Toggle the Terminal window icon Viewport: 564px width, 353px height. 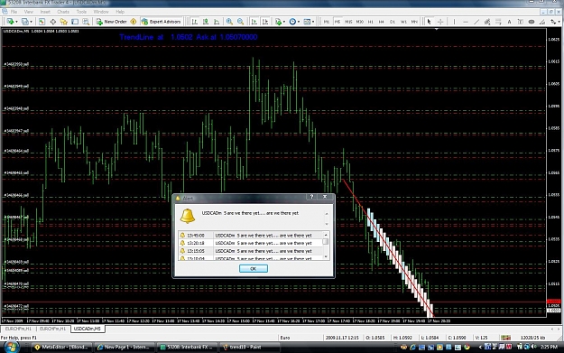point(75,22)
